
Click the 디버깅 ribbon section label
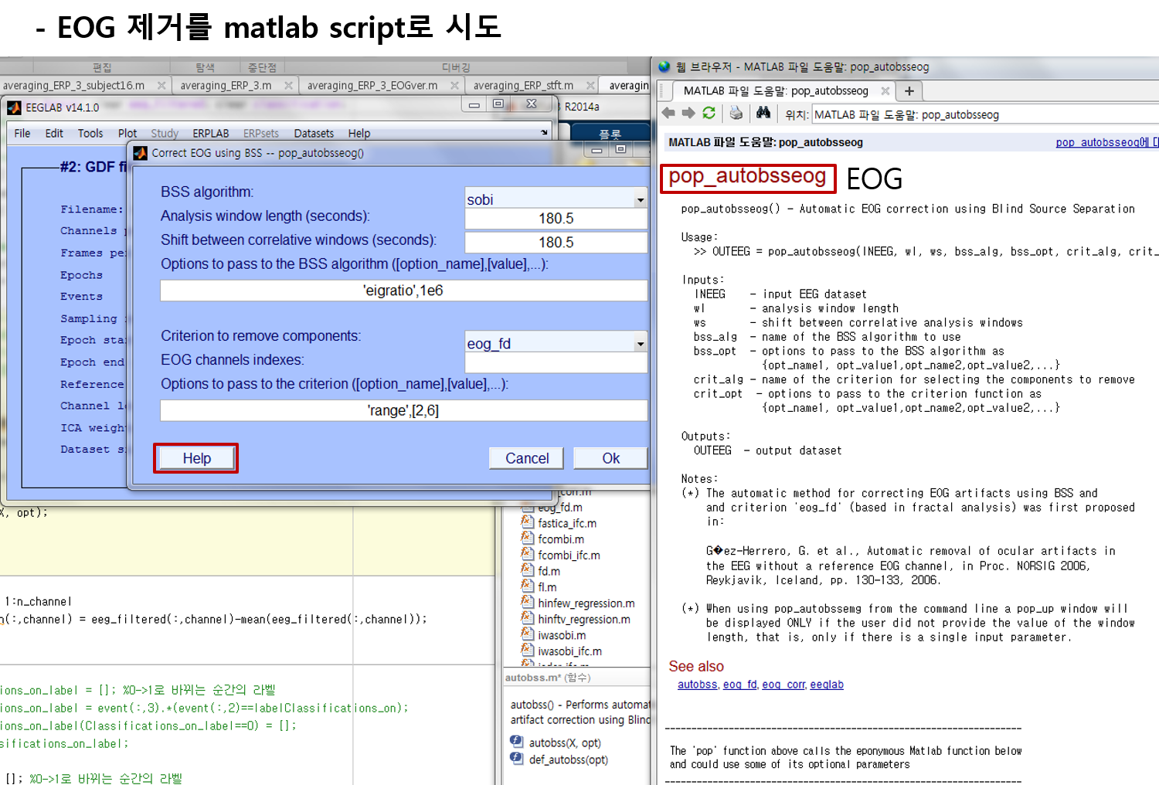click(456, 68)
